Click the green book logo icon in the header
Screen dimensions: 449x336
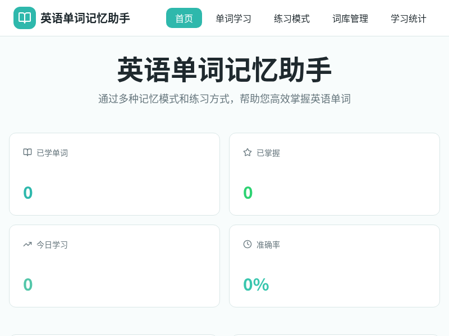click(x=25, y=17)
